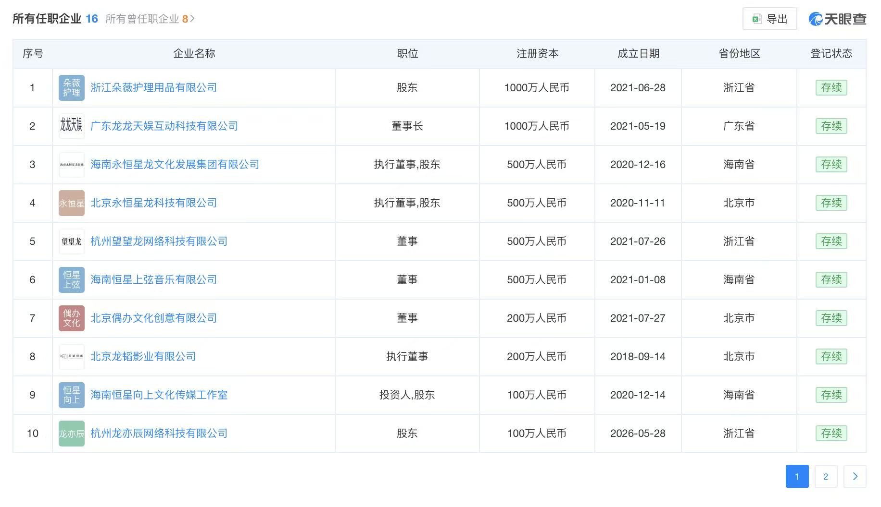Viewport: 881px width, 507px height.
Task: Click the 登记状态 column header
Action: (x=831, y=54)
